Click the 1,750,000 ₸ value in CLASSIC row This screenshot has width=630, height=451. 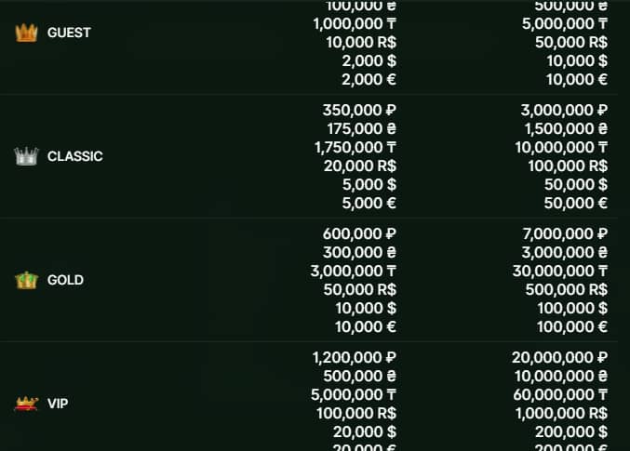[x=355, y=147]
